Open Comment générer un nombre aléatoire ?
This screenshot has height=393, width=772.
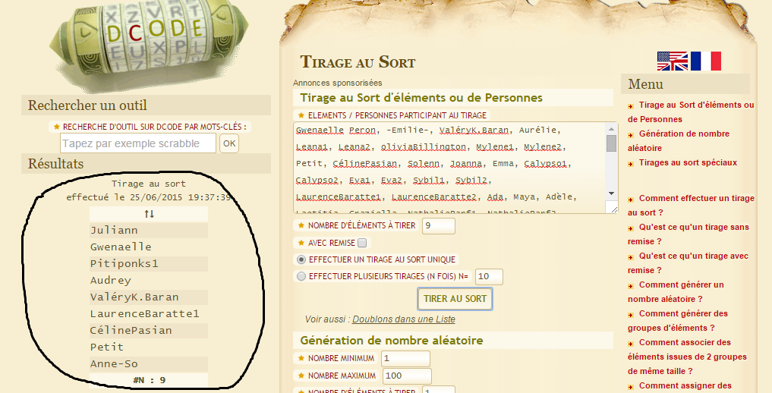pyautogui.click(x=676, y=291)
